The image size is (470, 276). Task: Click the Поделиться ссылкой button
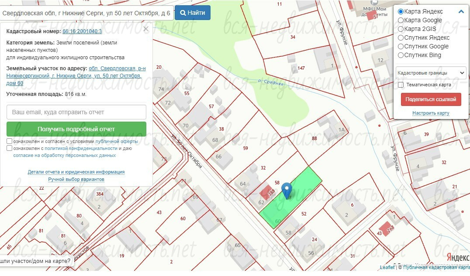pos(431,99)
